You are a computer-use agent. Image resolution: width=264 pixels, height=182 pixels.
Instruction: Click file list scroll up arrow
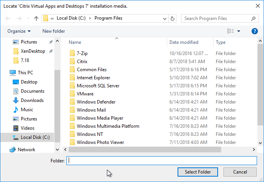pos(260,41)
